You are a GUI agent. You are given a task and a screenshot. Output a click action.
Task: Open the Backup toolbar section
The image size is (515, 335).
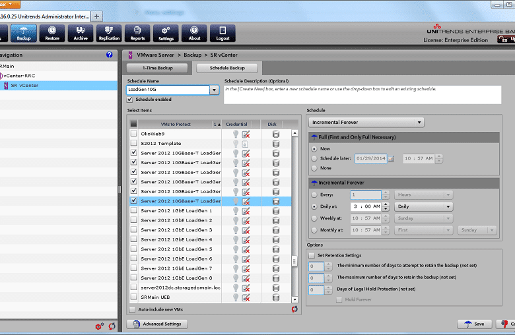(x=24, y=33)
